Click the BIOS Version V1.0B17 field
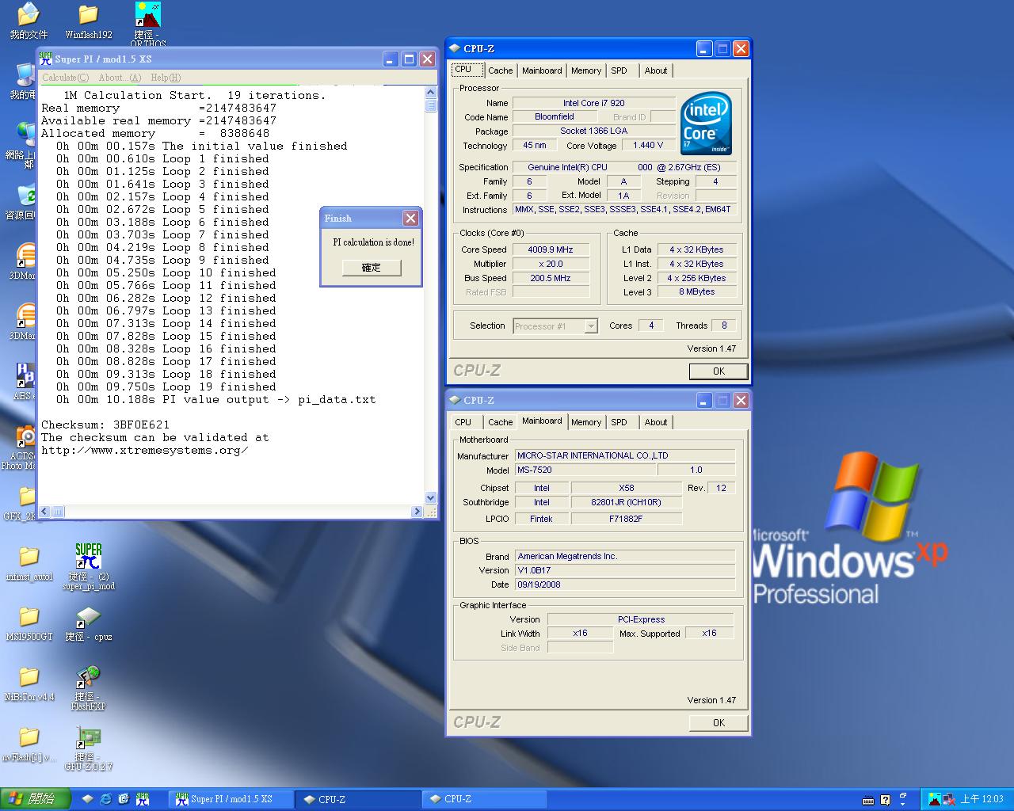 625,570
